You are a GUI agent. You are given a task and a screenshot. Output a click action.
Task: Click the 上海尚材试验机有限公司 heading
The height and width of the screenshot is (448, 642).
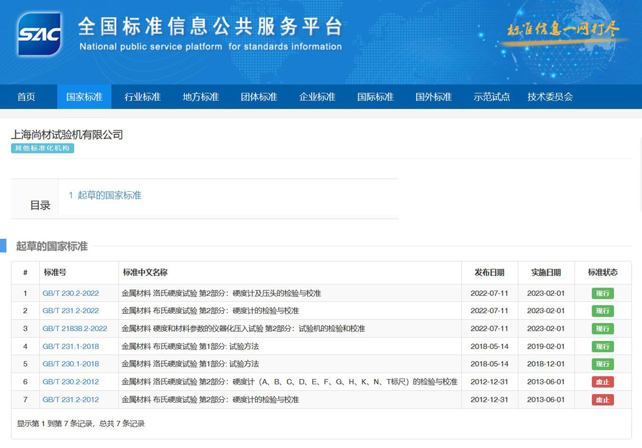coord(67,135)
